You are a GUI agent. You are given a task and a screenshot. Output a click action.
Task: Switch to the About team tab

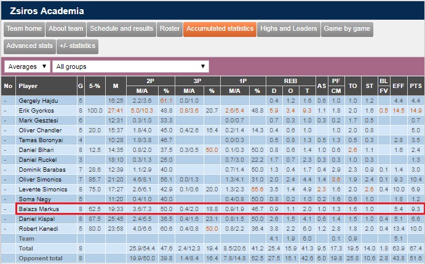pos(66,29)
